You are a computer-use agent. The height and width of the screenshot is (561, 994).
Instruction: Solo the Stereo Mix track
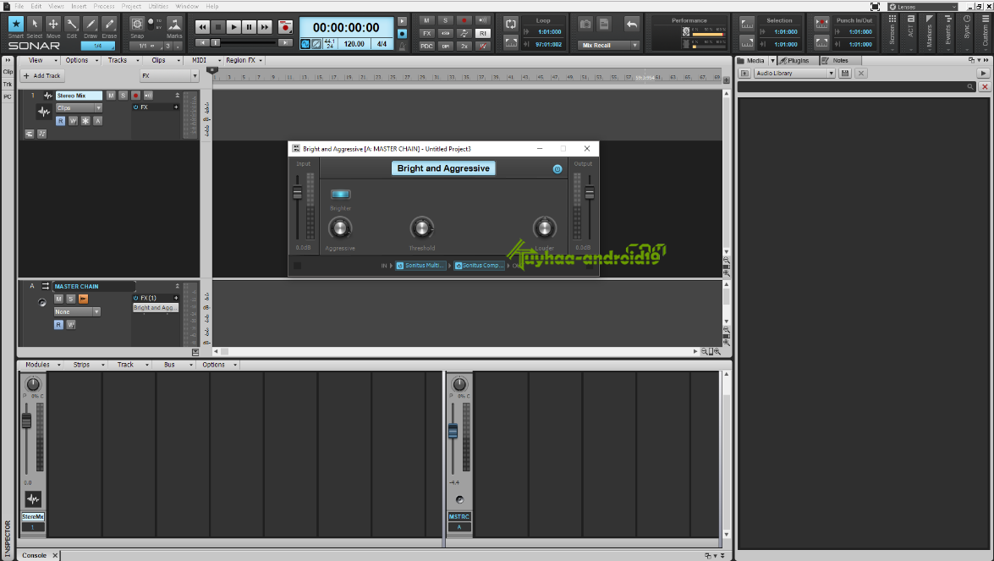point(123,96)
